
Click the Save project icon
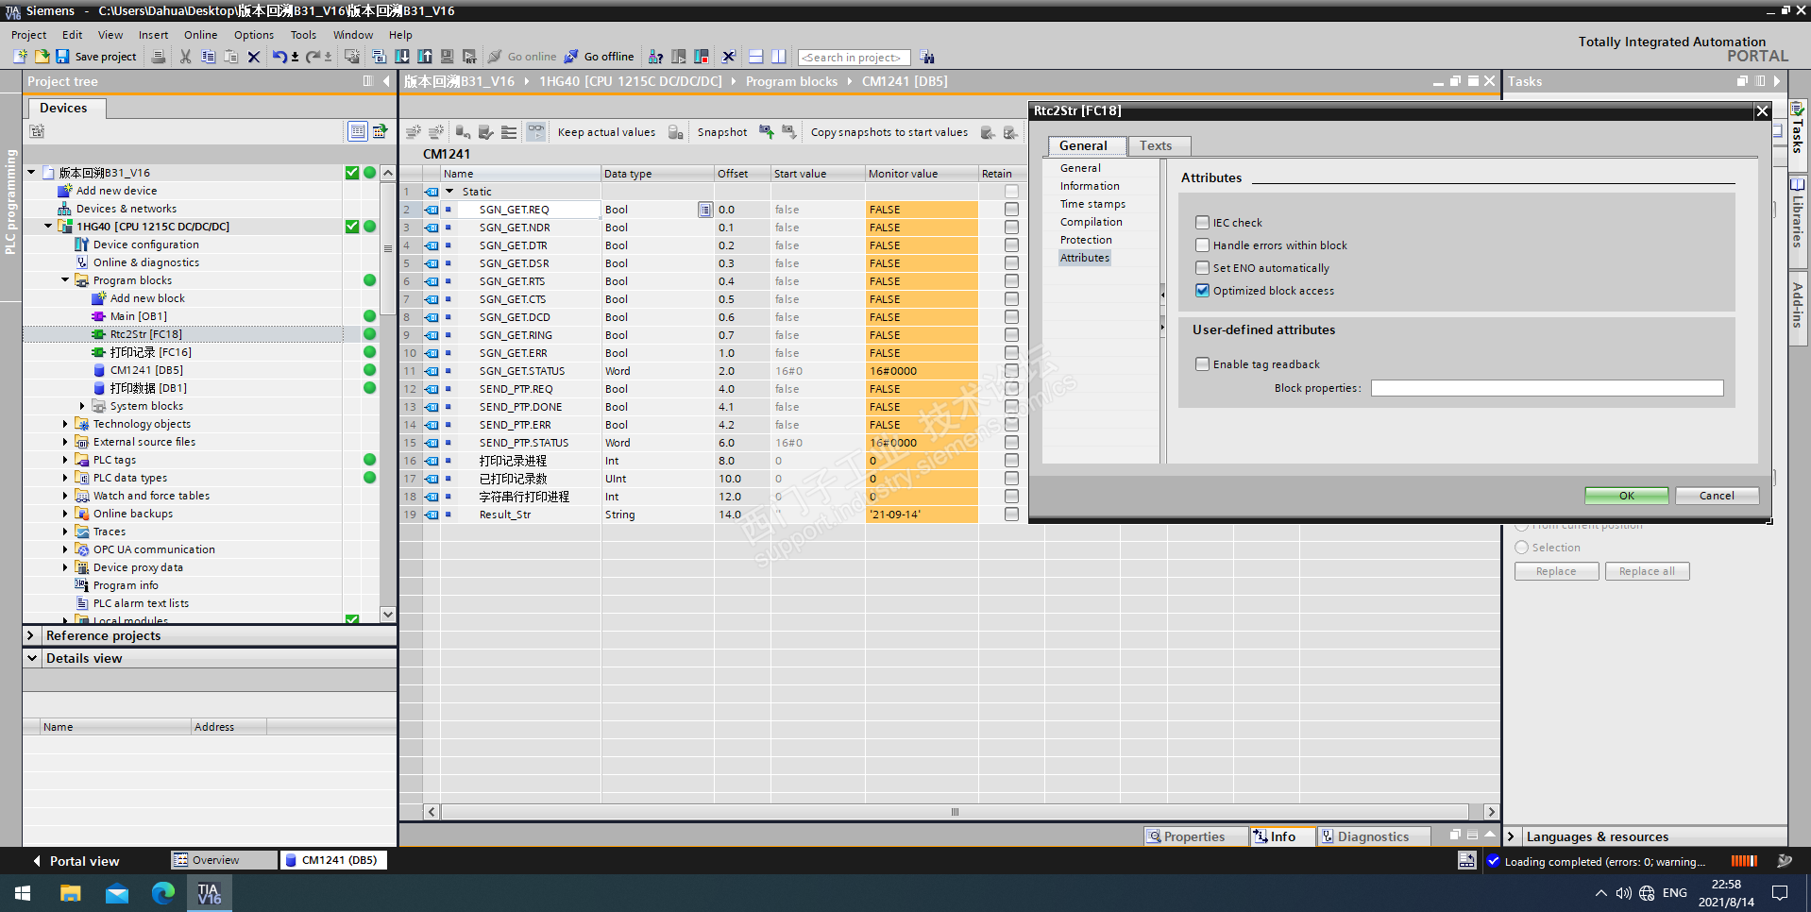pos(62,57)
